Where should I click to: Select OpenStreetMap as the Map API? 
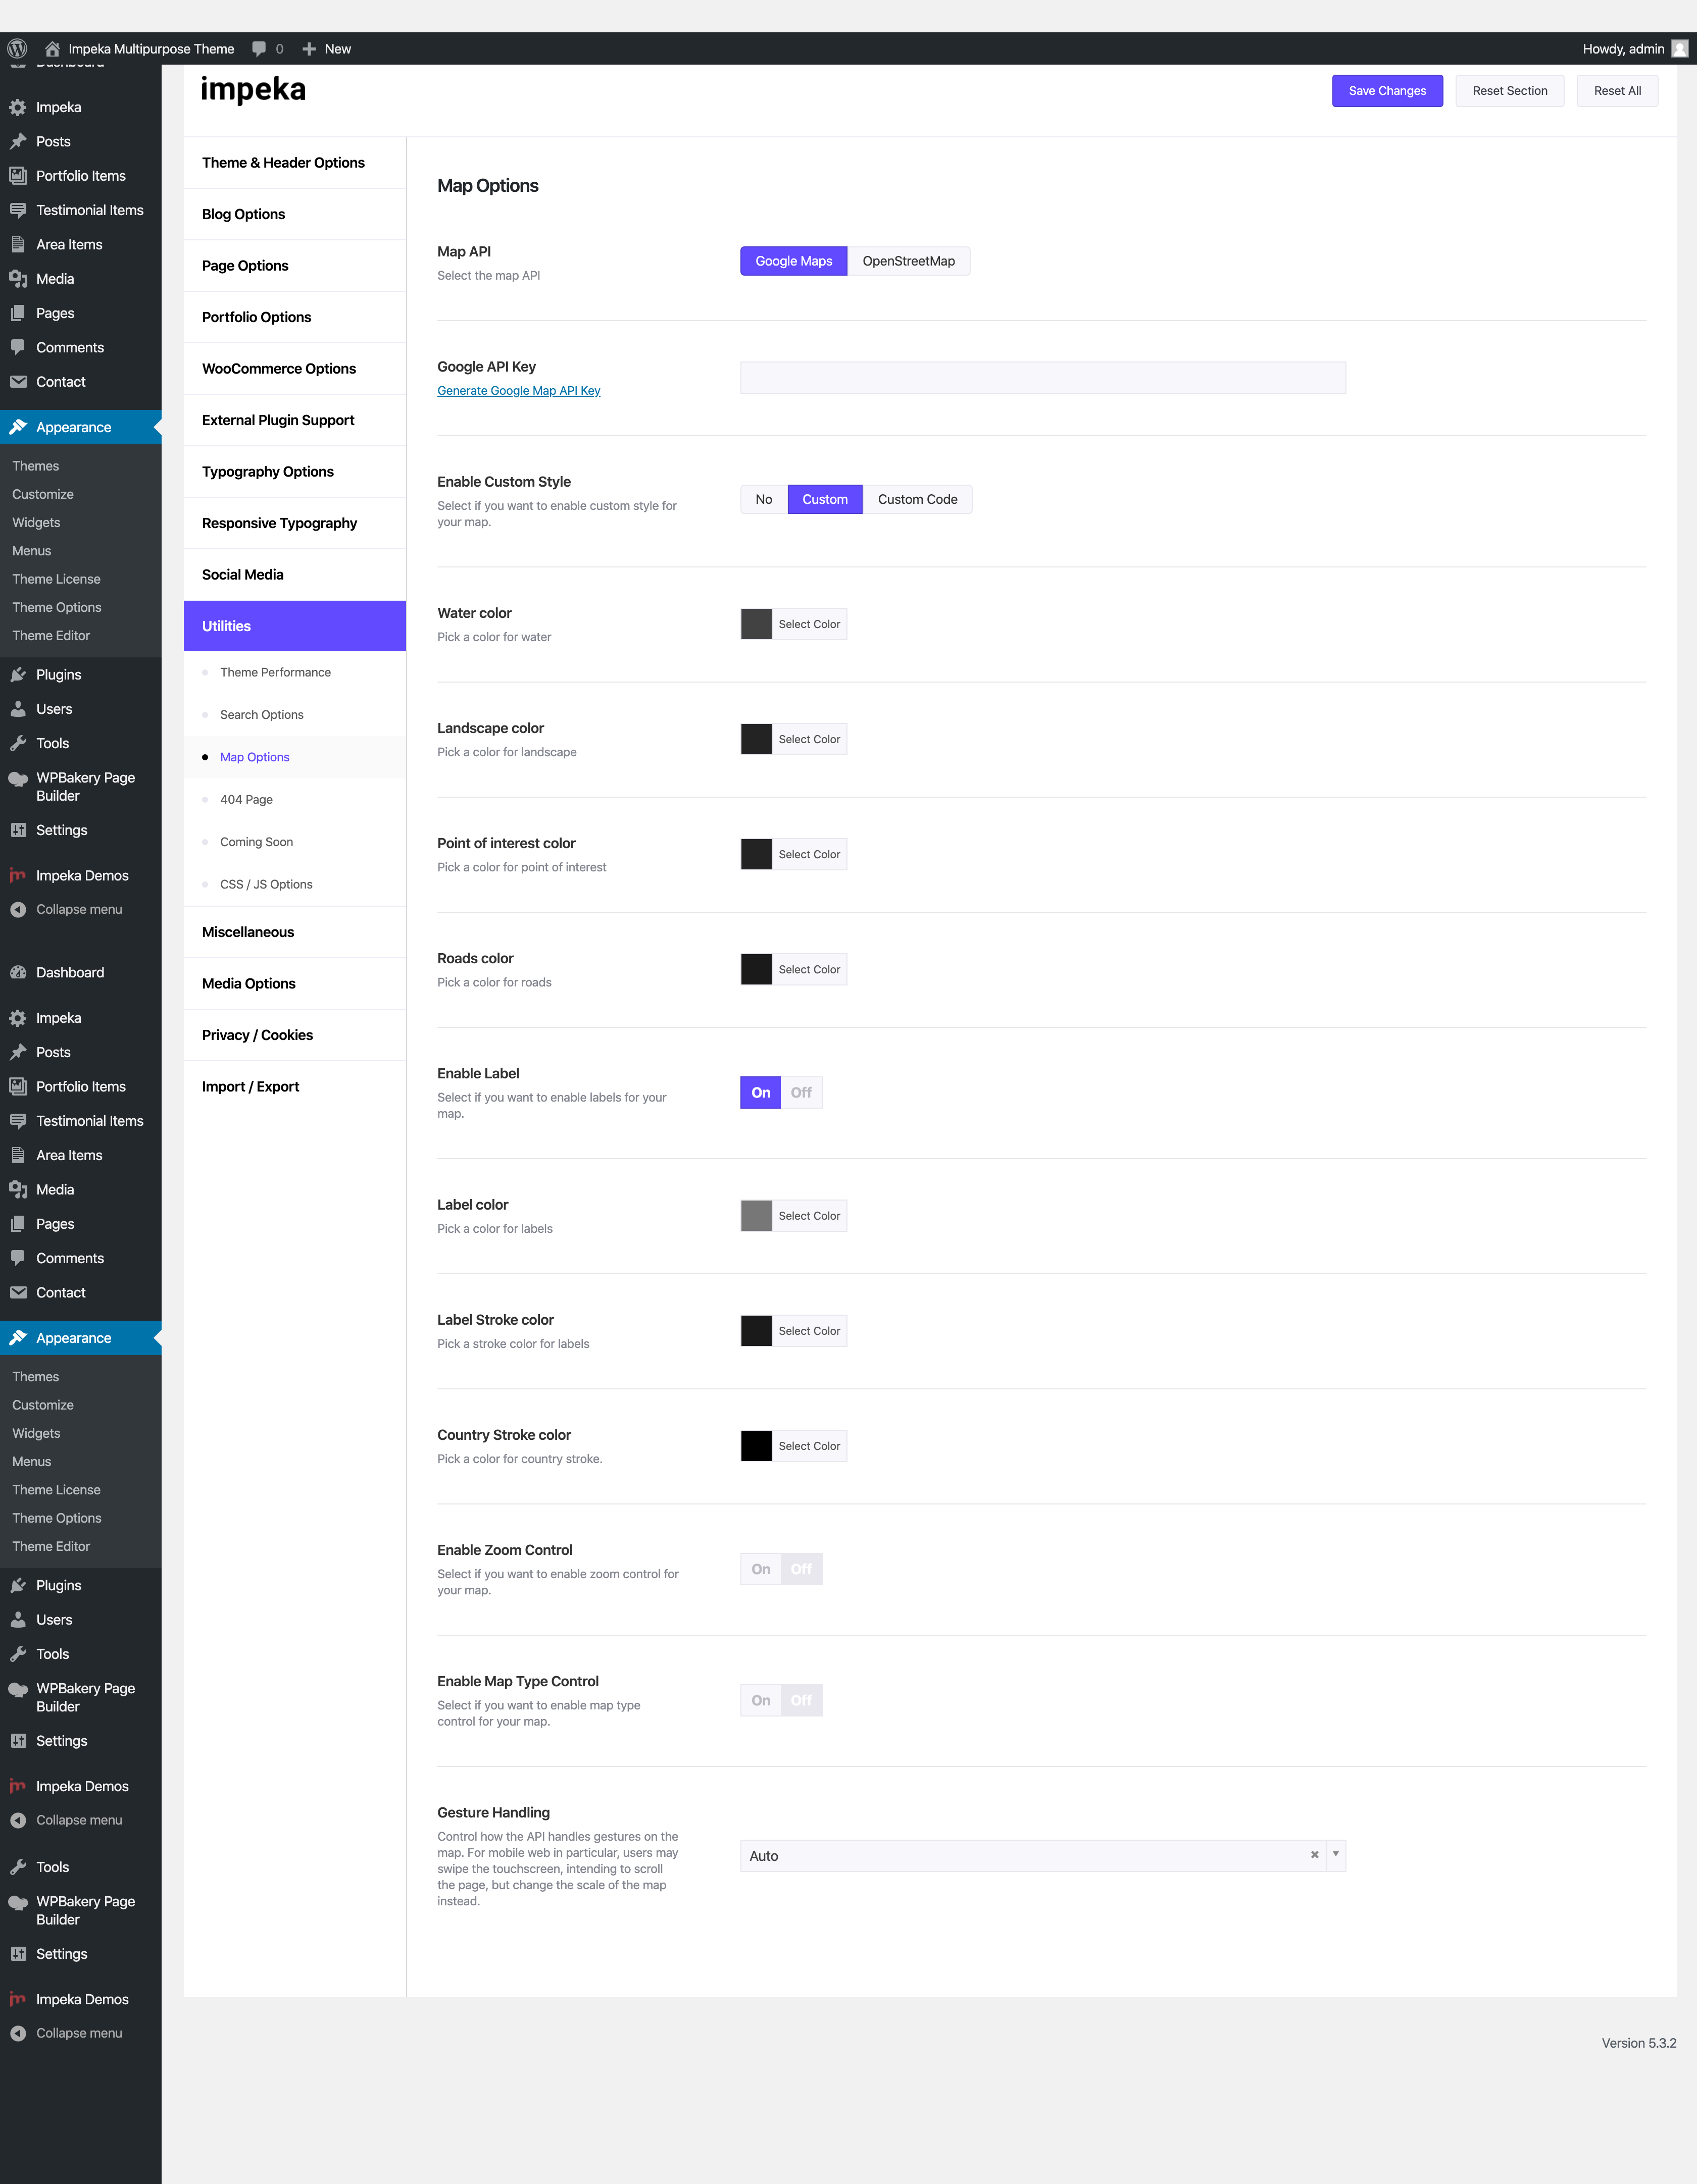point(909,262)
